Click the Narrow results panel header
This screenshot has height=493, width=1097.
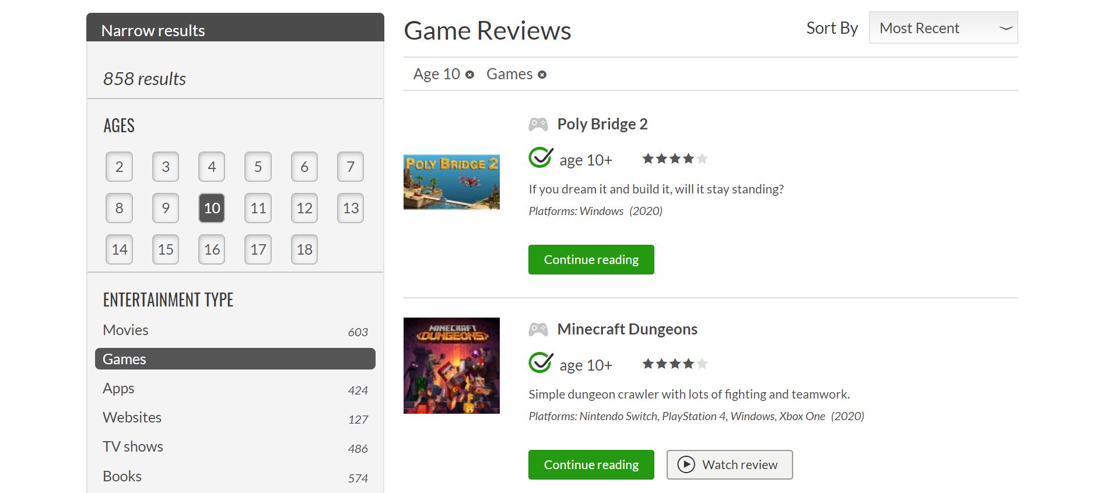[x=235, y=27]
